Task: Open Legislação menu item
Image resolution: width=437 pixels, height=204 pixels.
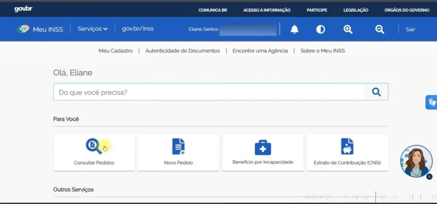Action: tap(355, 10)
